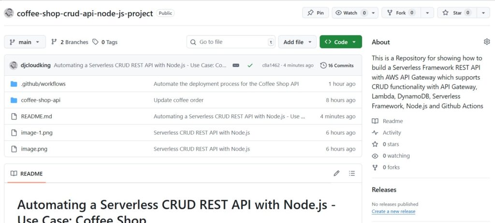The height and width of the screenshot is (223, 495).
Task: Open the 16 Commits history
Action: 337,65
